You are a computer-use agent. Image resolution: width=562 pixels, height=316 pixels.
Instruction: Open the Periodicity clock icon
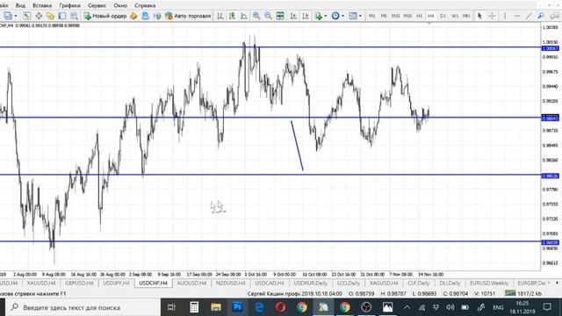(335, 16)
